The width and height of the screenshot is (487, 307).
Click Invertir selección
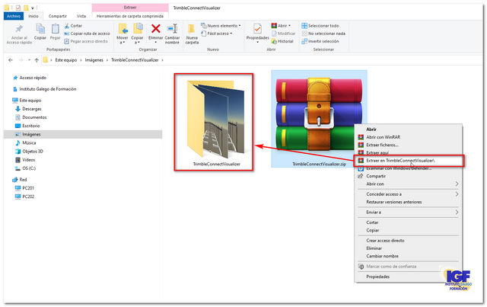click(x=320, y=41)
